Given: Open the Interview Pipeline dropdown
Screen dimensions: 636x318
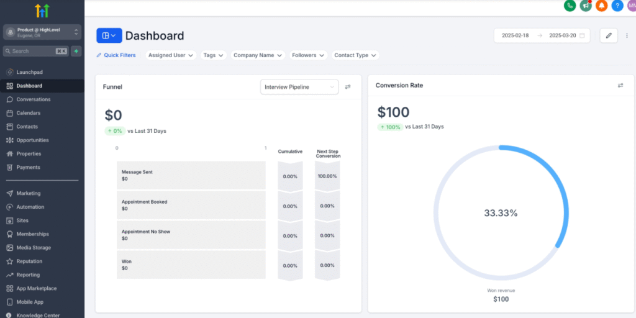Looking at the screenshot, I should [x=299, y=87].
